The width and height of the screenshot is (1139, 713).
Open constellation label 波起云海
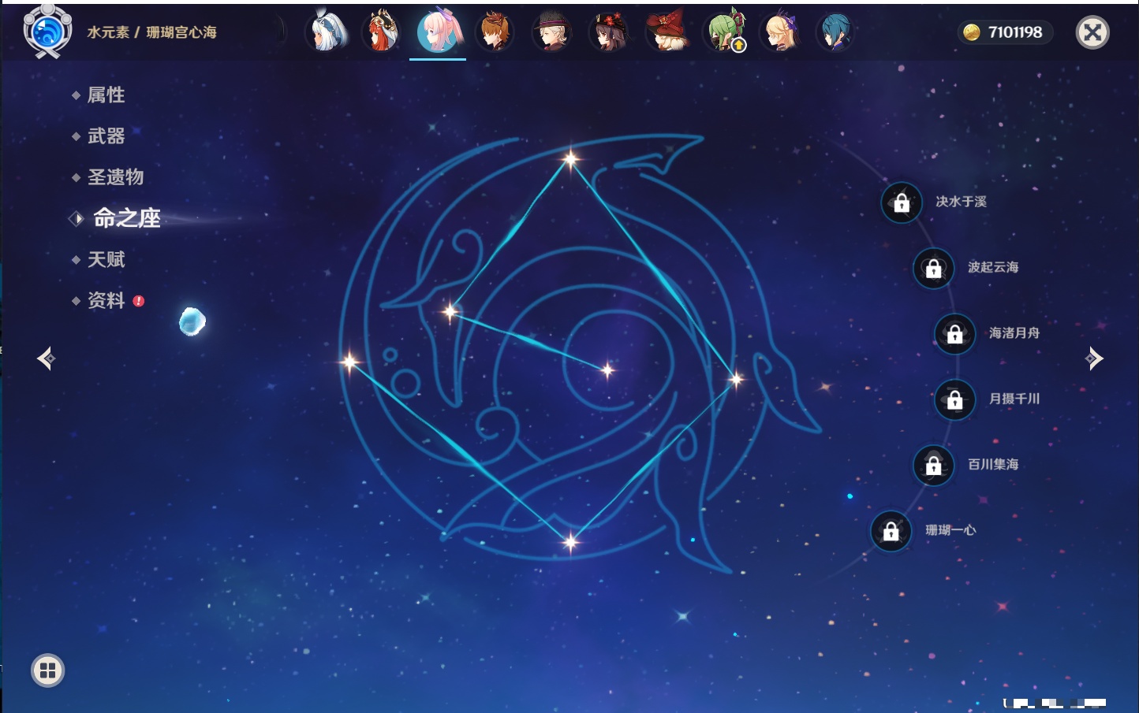(993, 267)
